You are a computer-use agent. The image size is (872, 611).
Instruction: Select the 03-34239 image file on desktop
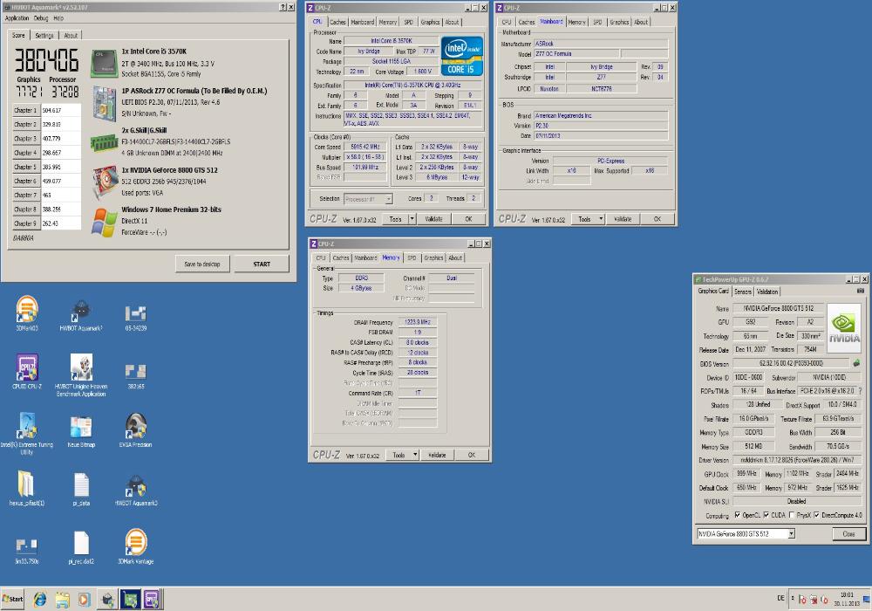coord(136,317)
